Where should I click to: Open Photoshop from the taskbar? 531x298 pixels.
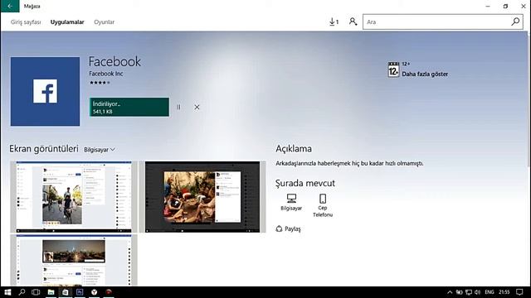tap(80, 292)
